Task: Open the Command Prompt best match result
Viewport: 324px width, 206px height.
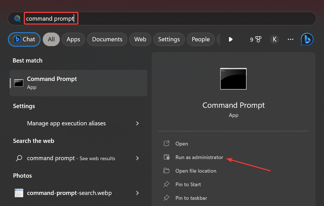Action: point(78,83)
